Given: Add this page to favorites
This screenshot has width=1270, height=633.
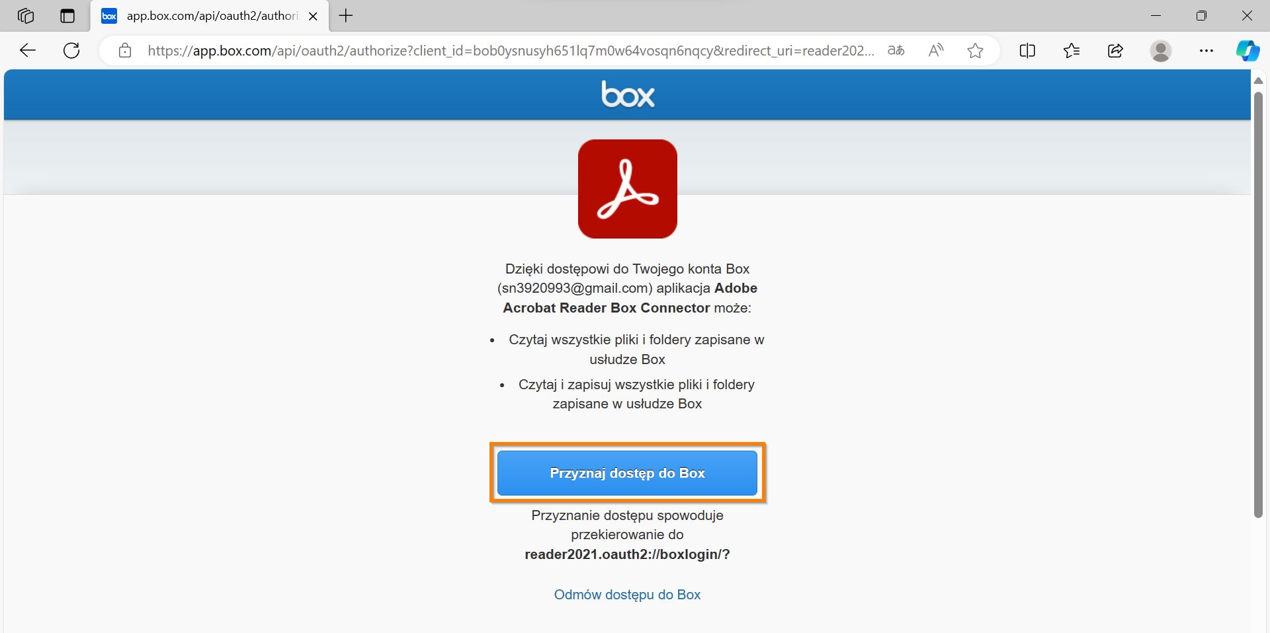Looking at the screenshot, I should tap(975, 50).
